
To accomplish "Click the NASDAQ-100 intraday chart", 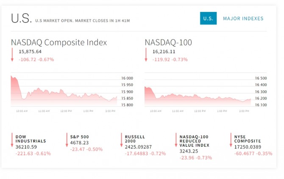I will pos(198,92).
